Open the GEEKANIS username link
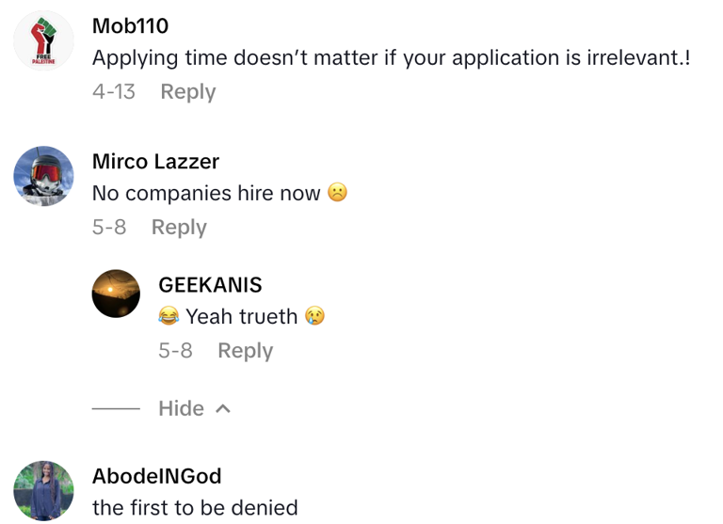 coord(210,285)
